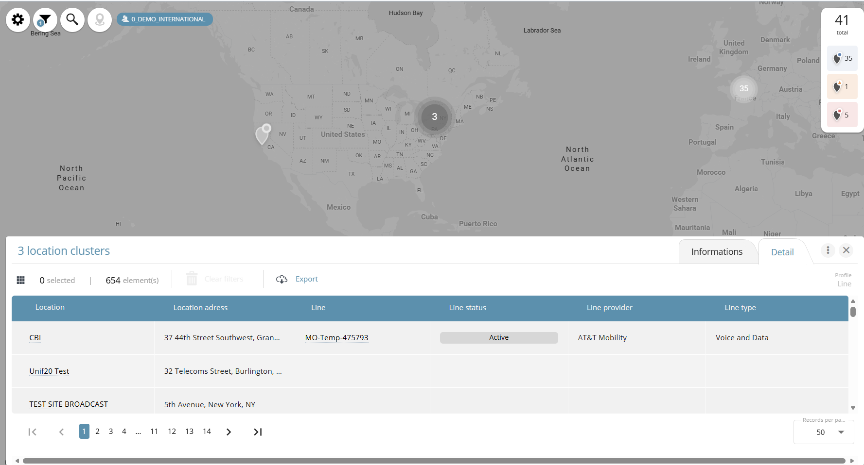
Task: Click the horizontal scrollbar under the table
Action: pyautogui.click(x=434, y=461)
